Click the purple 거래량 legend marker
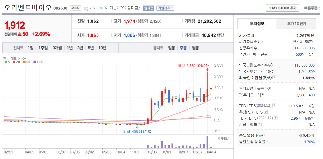Image resolution: width=323 pixels, height=159 pixels. tap(219, 138)
